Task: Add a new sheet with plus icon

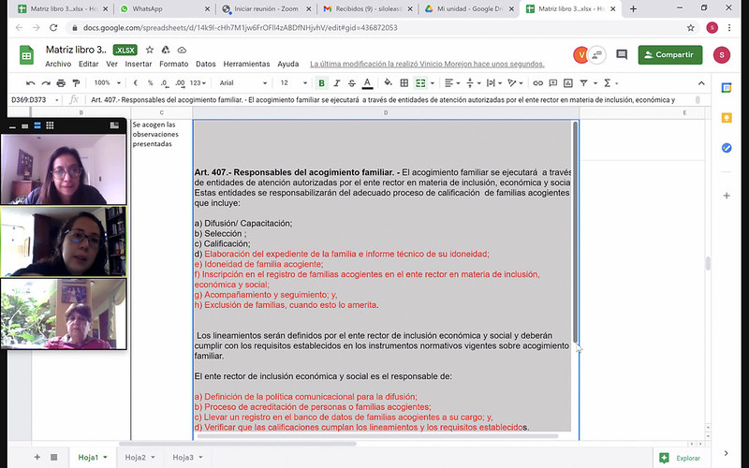Action: tap(37, 457)
